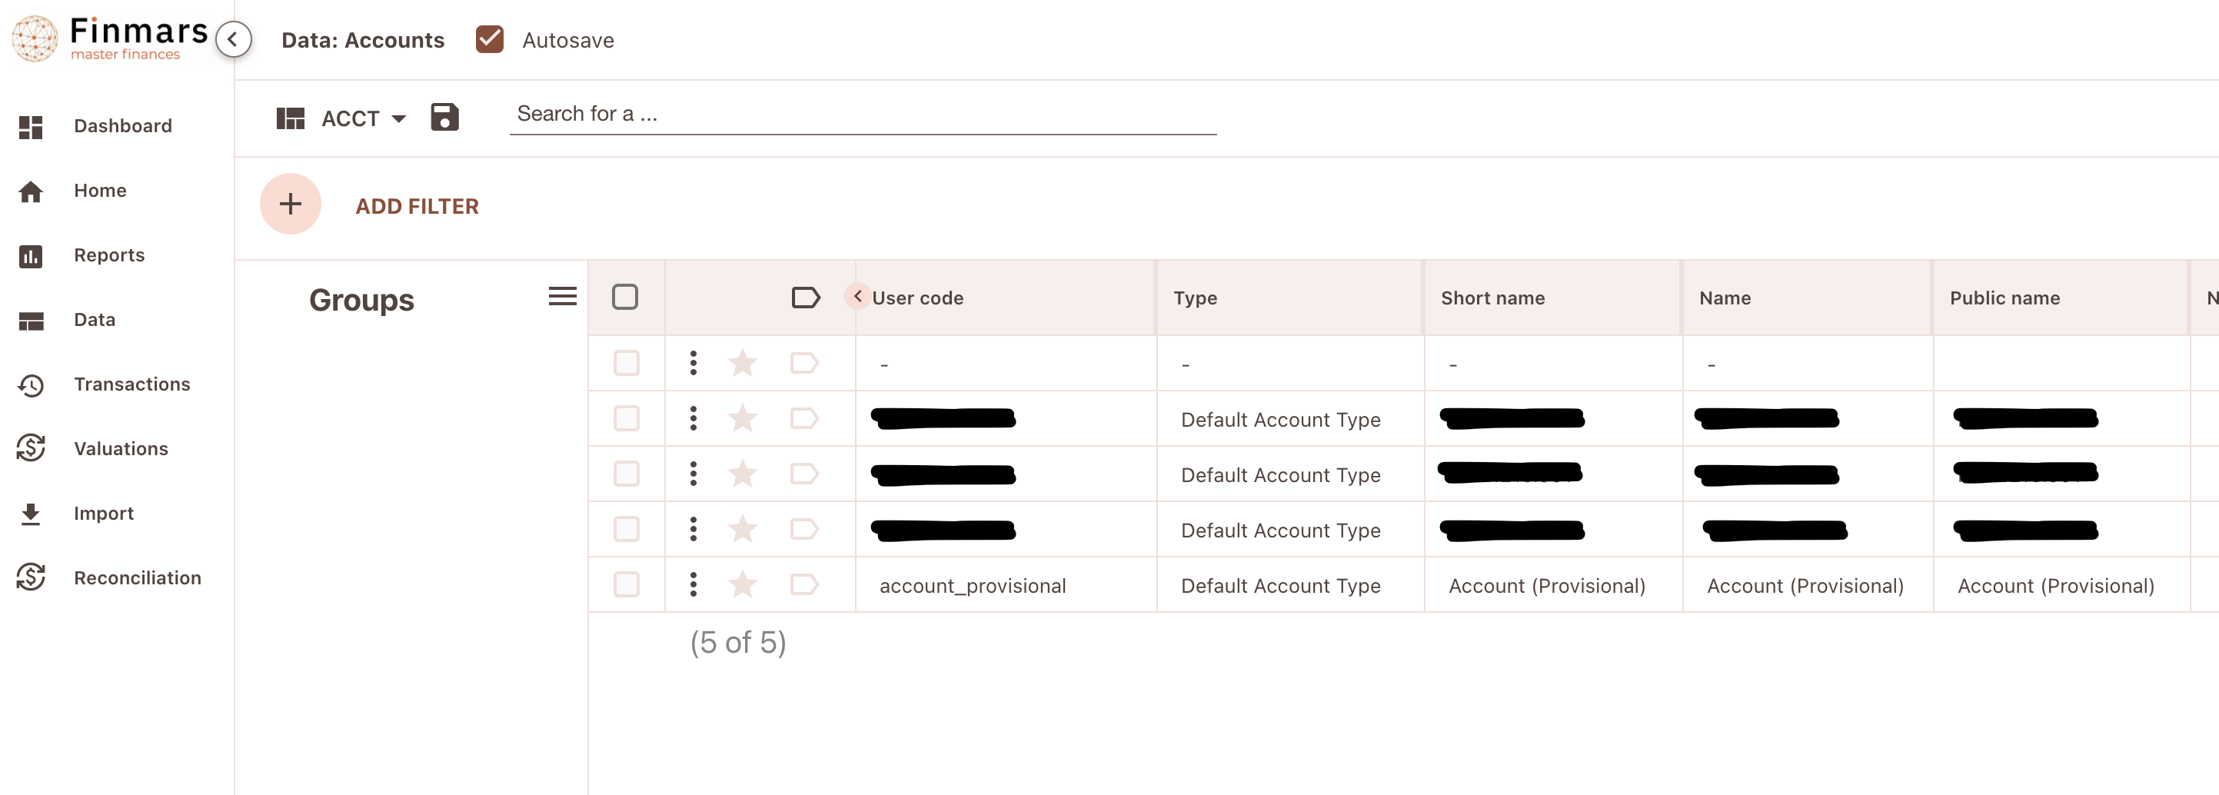The height and width of the screenshot is (795, 2219).
Task: Select the Transactions menu label
Action: [131, 384]
